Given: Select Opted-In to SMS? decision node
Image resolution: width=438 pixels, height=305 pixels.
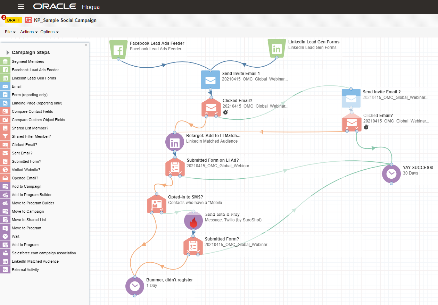Looking at the screenshot, I should [x=157, y=204].
